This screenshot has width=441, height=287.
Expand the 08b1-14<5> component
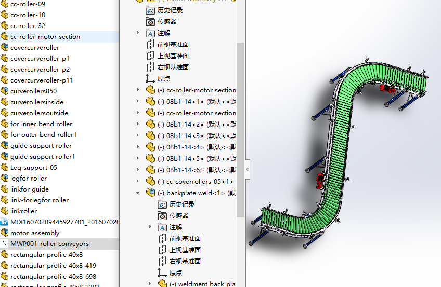tap(137, 158)
